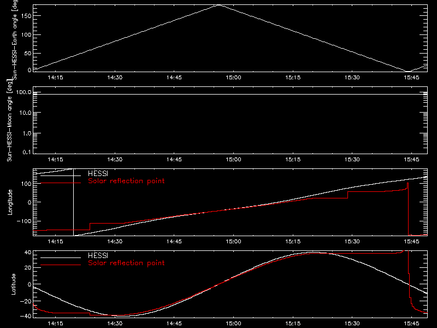
Task: Click 15:00 tick under Earth angle plot
Action: 234,78
